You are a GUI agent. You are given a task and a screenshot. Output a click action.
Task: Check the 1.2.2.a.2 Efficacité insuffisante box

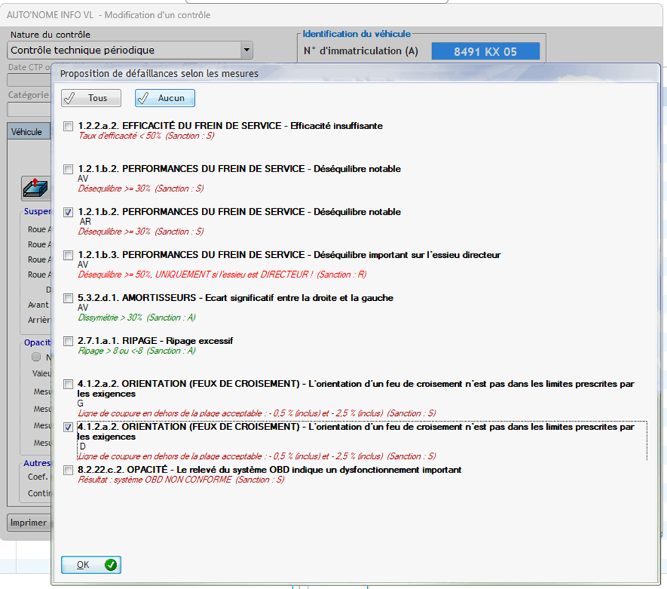point(68,126)
